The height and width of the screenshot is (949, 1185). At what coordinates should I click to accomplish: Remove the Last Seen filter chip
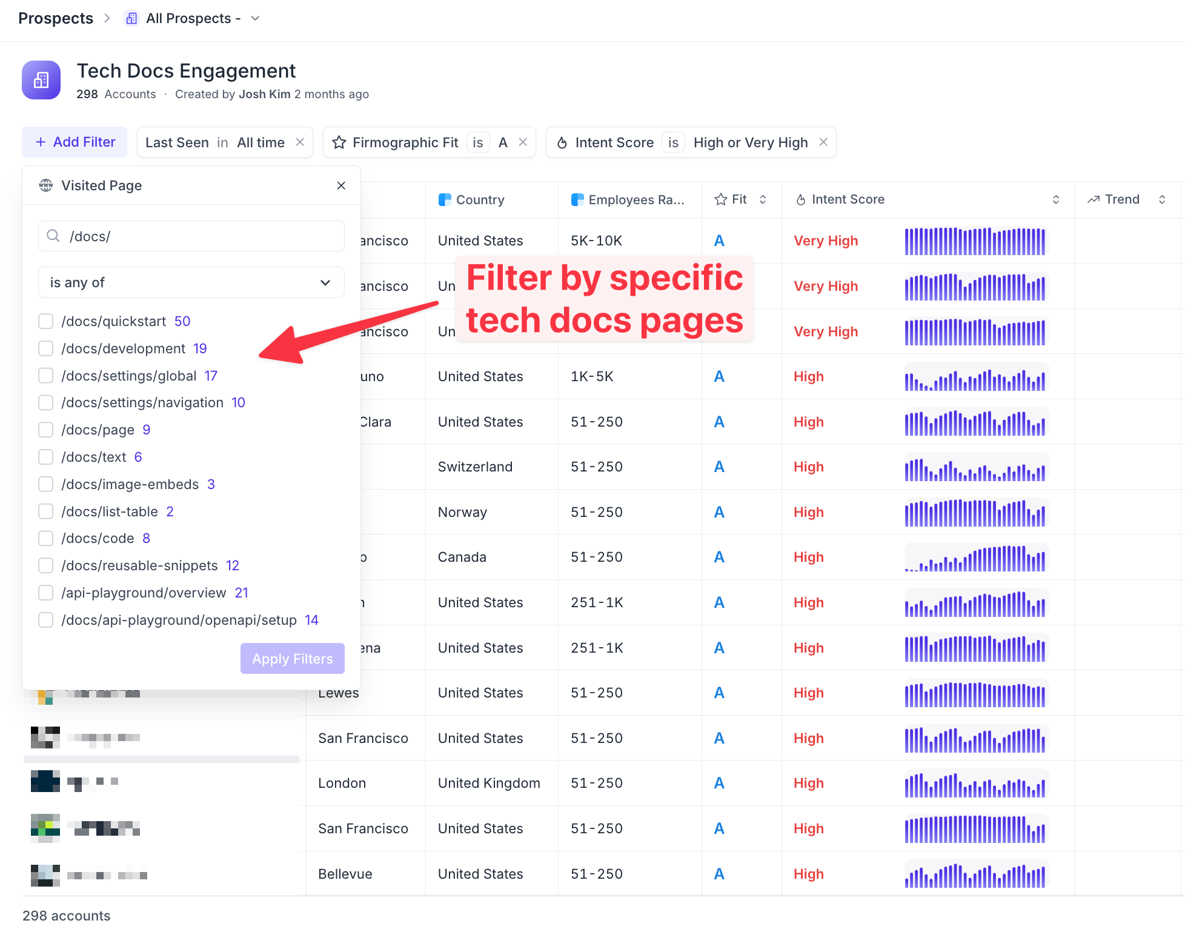pyautogui.click(x=300, y=142)
